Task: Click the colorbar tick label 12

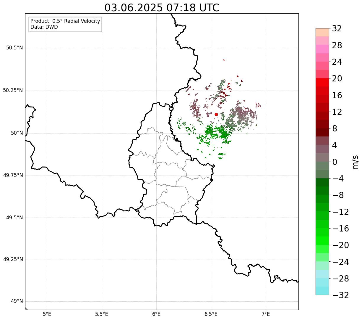Action: (x=337, y=112)
